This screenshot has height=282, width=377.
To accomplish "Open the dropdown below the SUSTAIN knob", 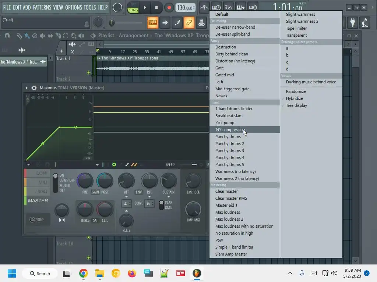I will coord(169,197).
